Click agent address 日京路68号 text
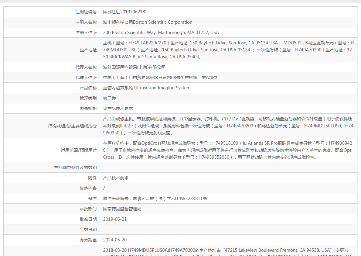Viewport: 361px width, 256px height. [160, 78]
